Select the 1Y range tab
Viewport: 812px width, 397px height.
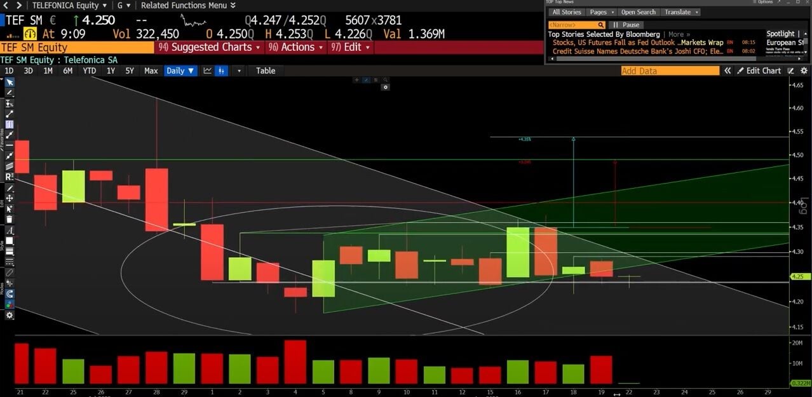point(111,71)
